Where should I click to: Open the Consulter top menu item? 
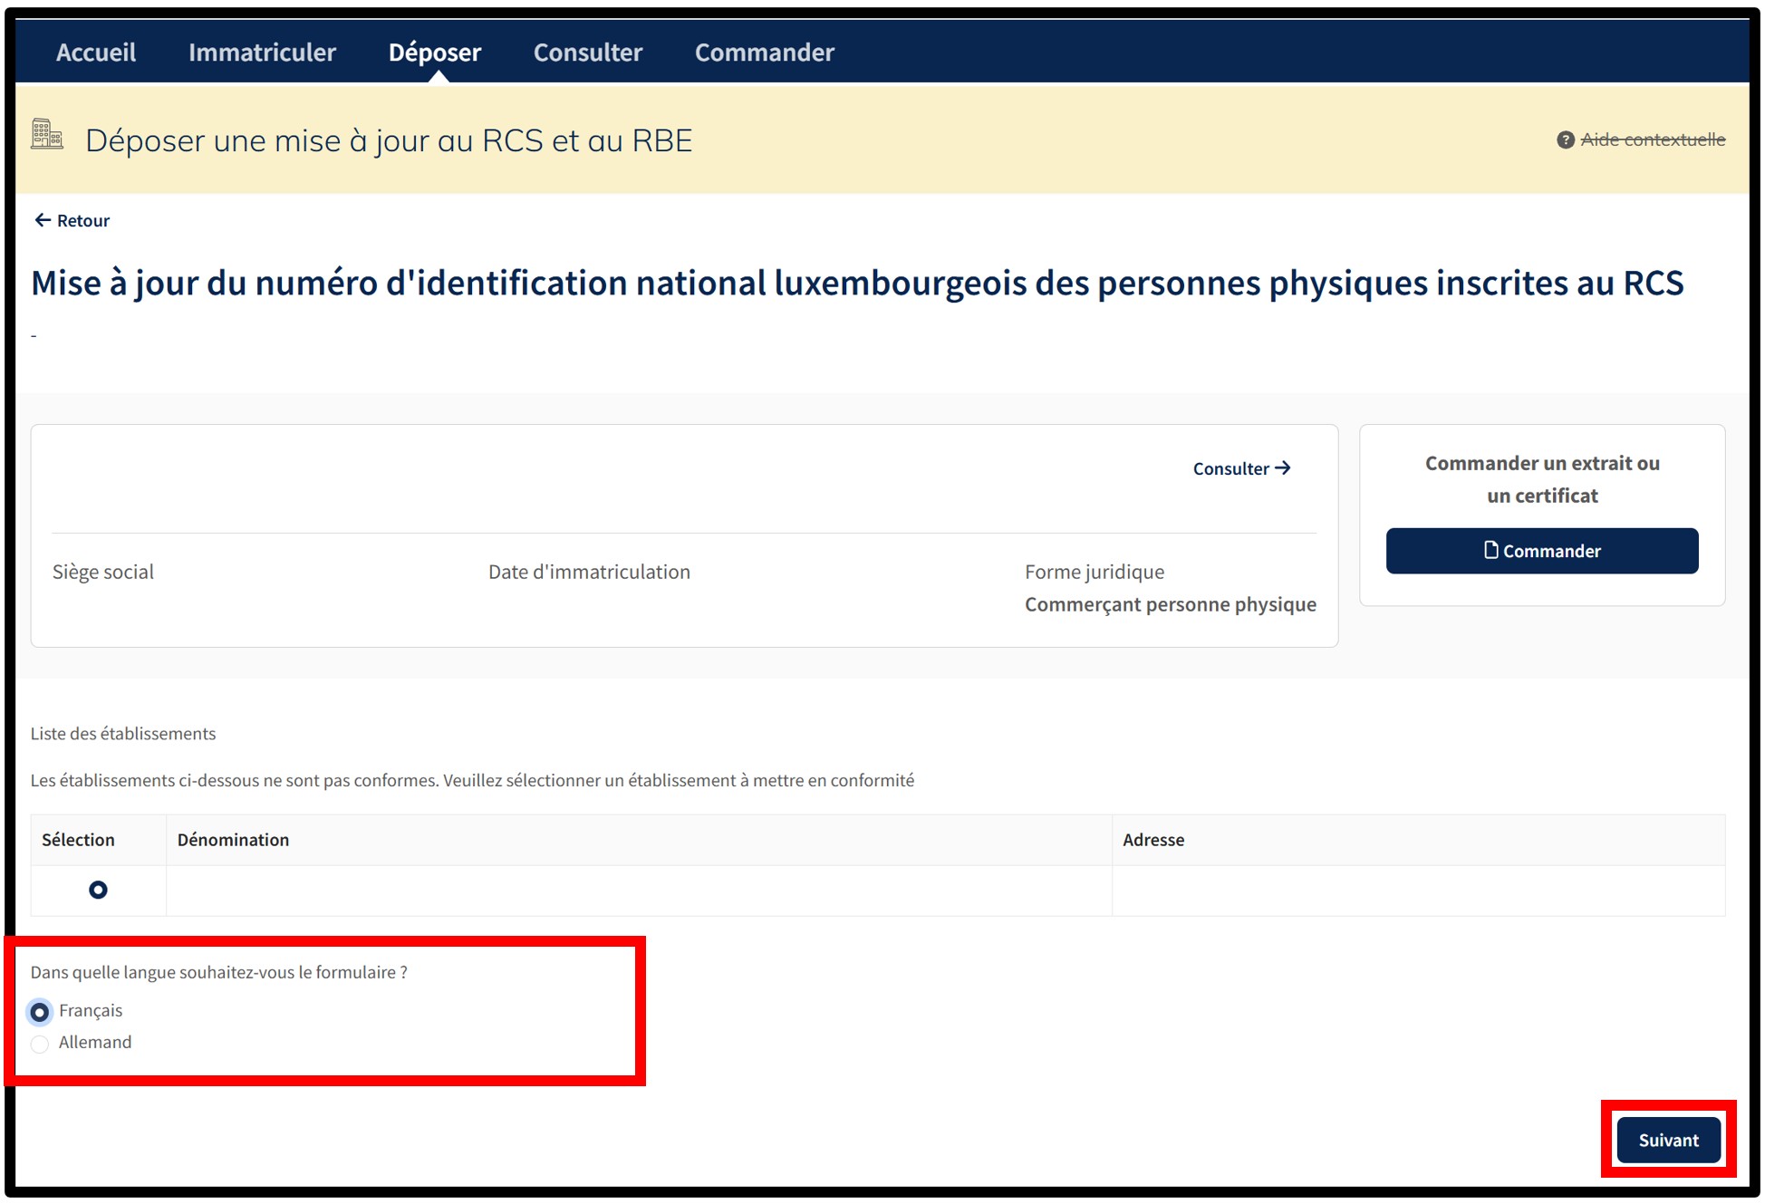pos(588,53)
